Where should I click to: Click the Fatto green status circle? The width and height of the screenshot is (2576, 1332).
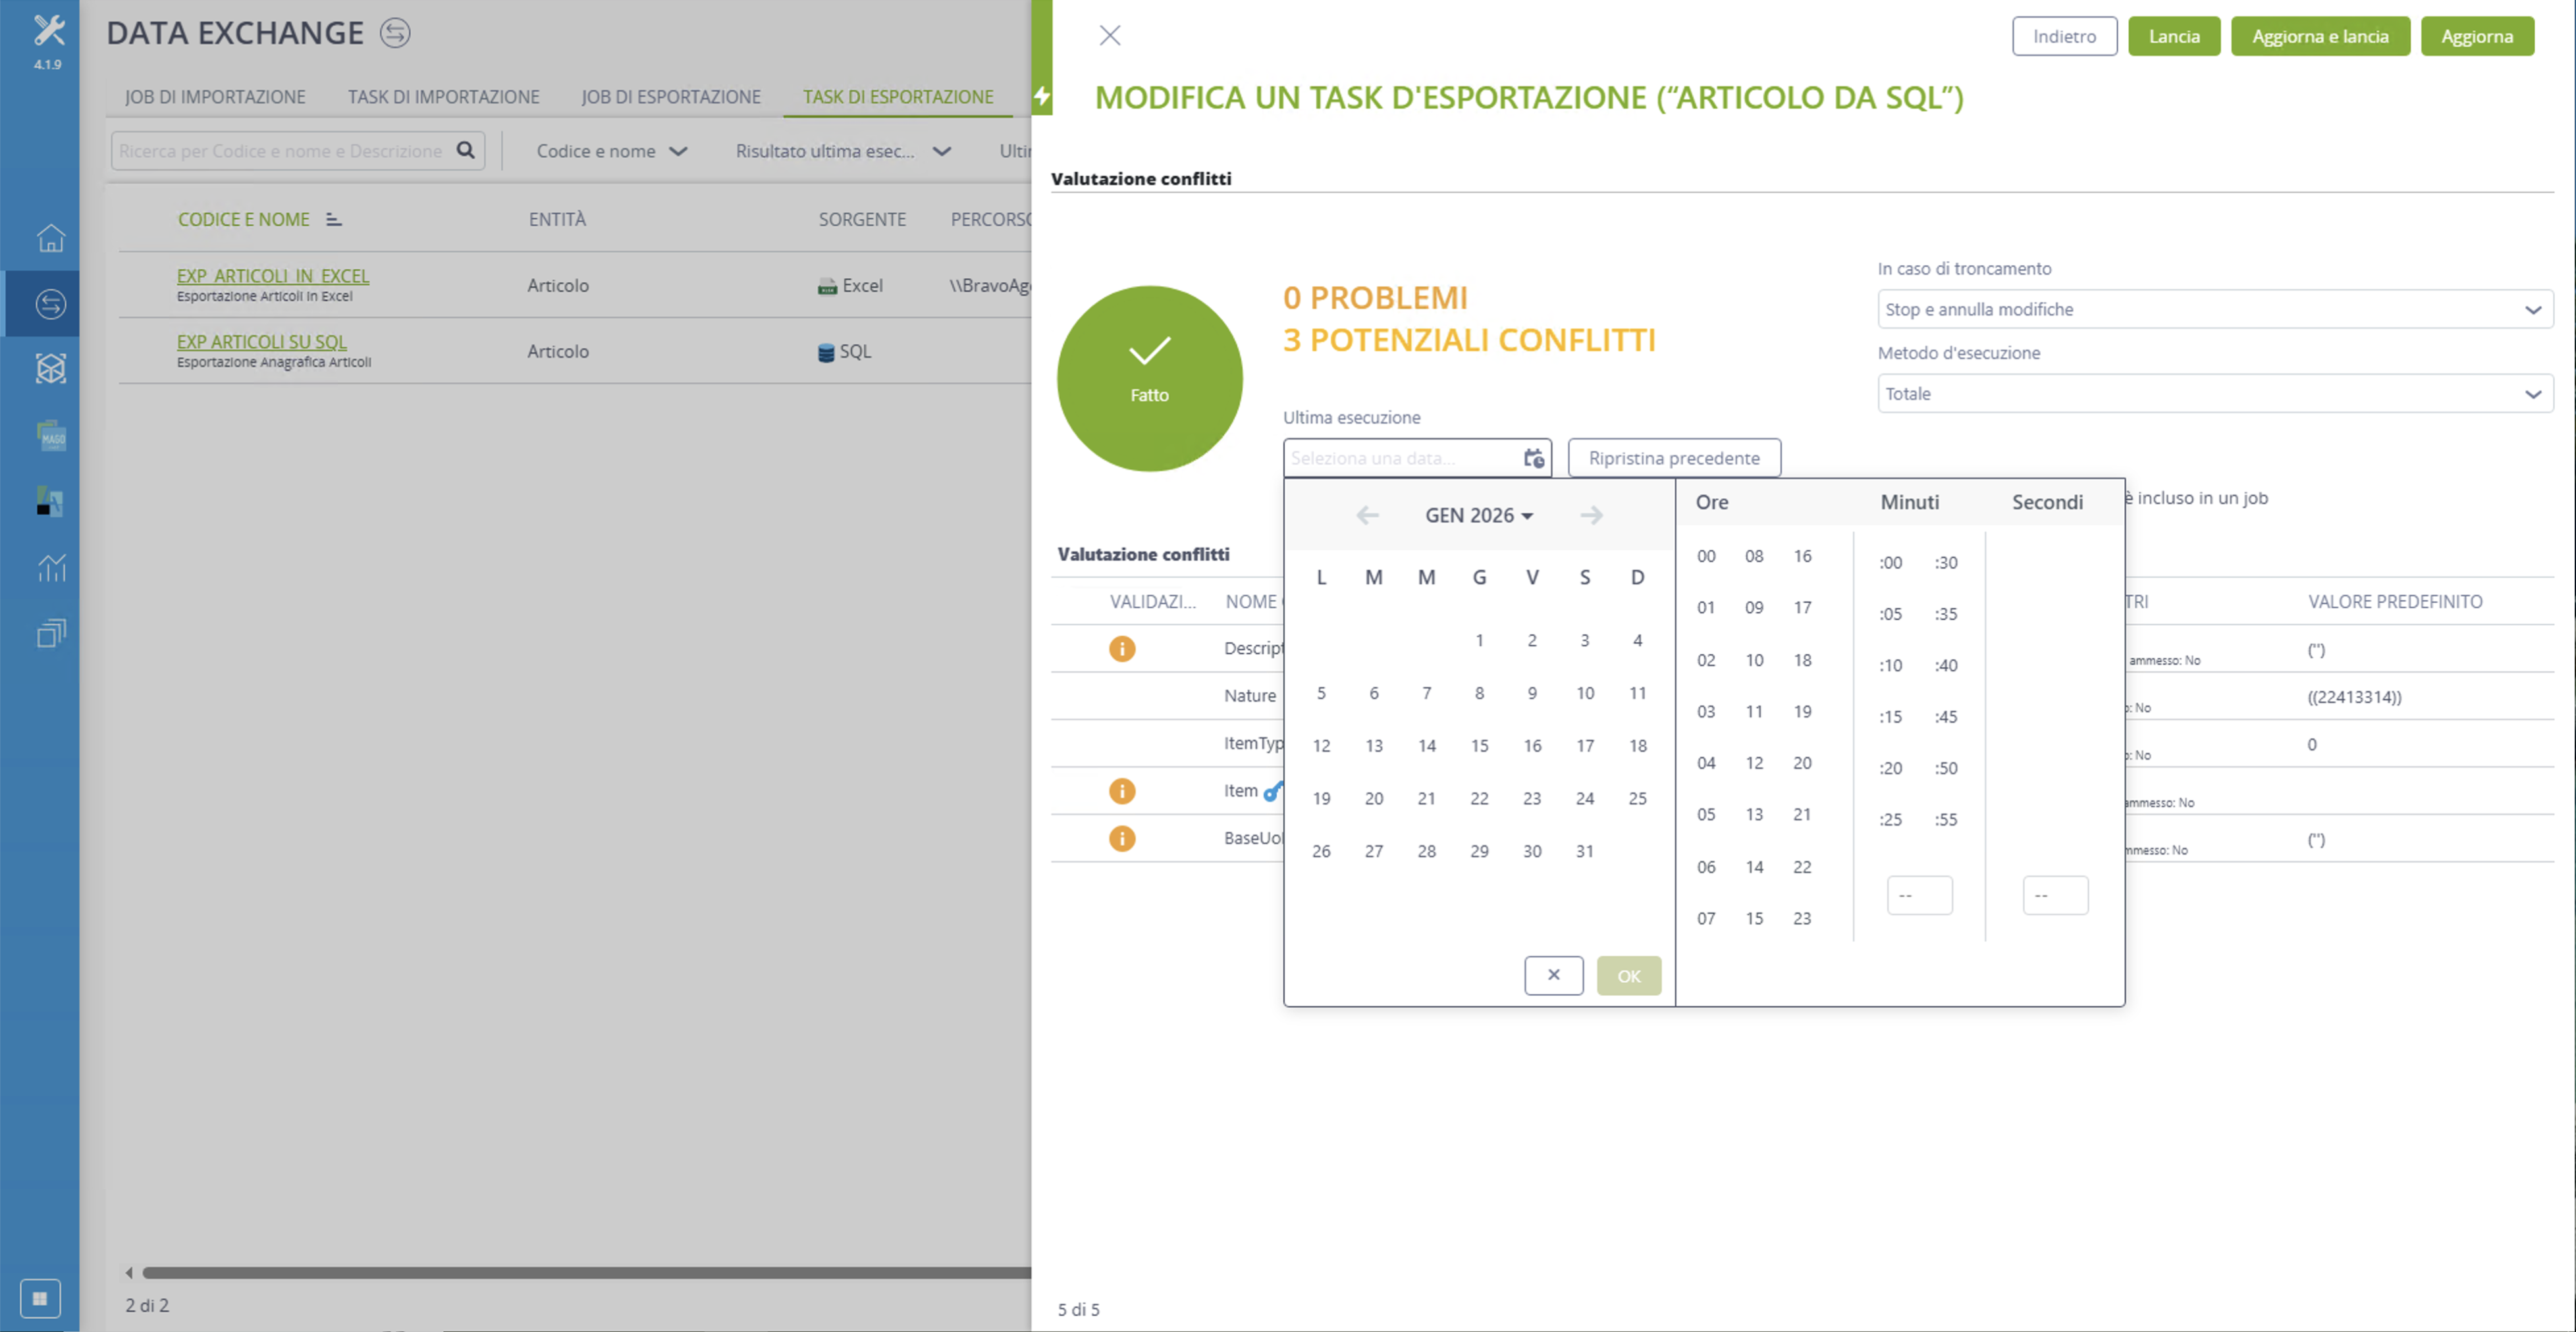point(1149,378)
